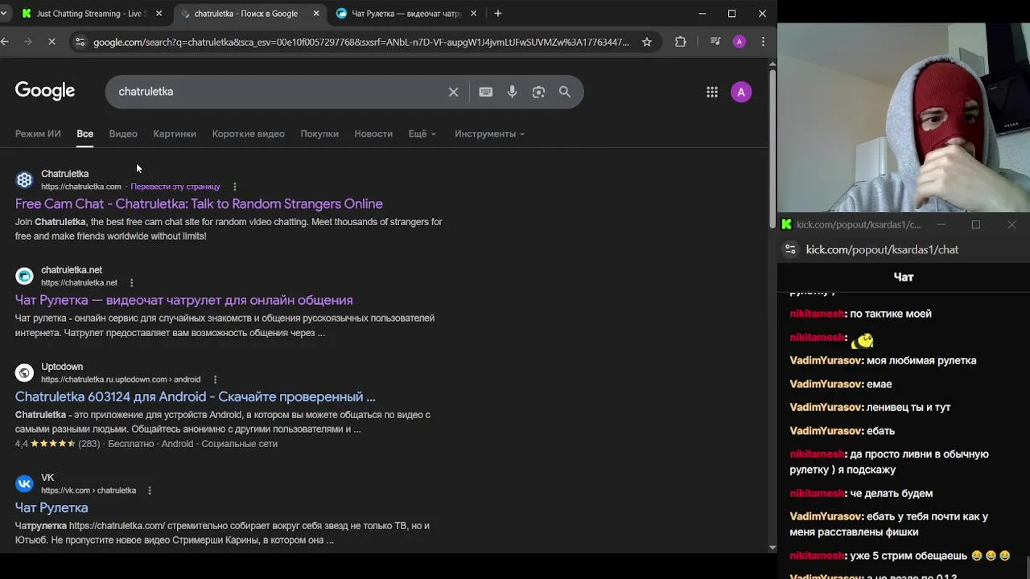Open Chatruletka 603124 для Android result link

point(195,396)
